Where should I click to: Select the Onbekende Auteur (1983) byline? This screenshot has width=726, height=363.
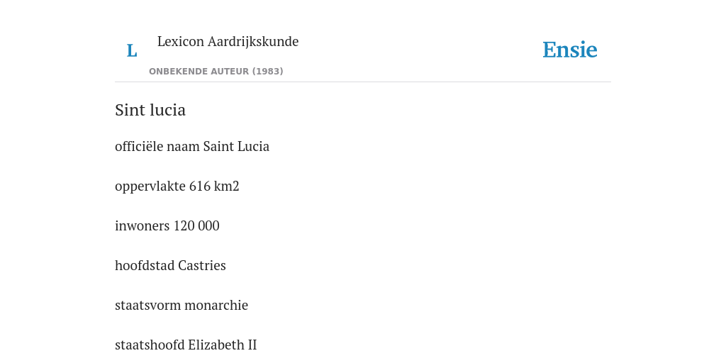coord(216,72)
